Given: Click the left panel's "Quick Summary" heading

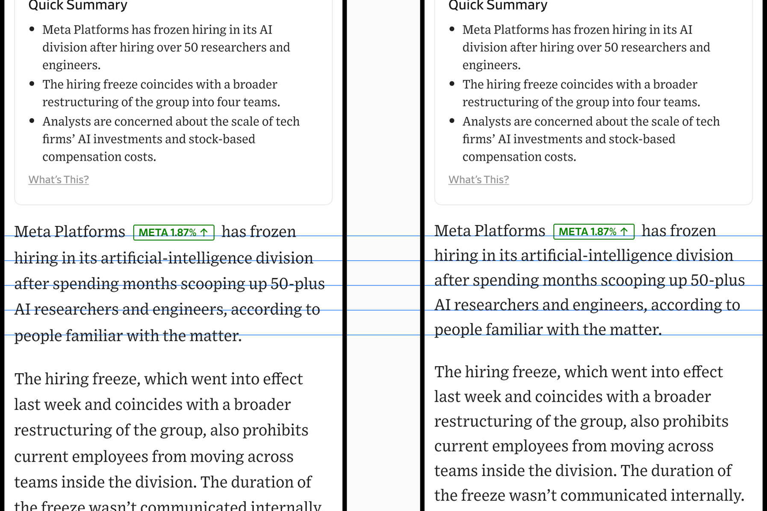Looking at the screenshot, I should (x=78, y=6).
